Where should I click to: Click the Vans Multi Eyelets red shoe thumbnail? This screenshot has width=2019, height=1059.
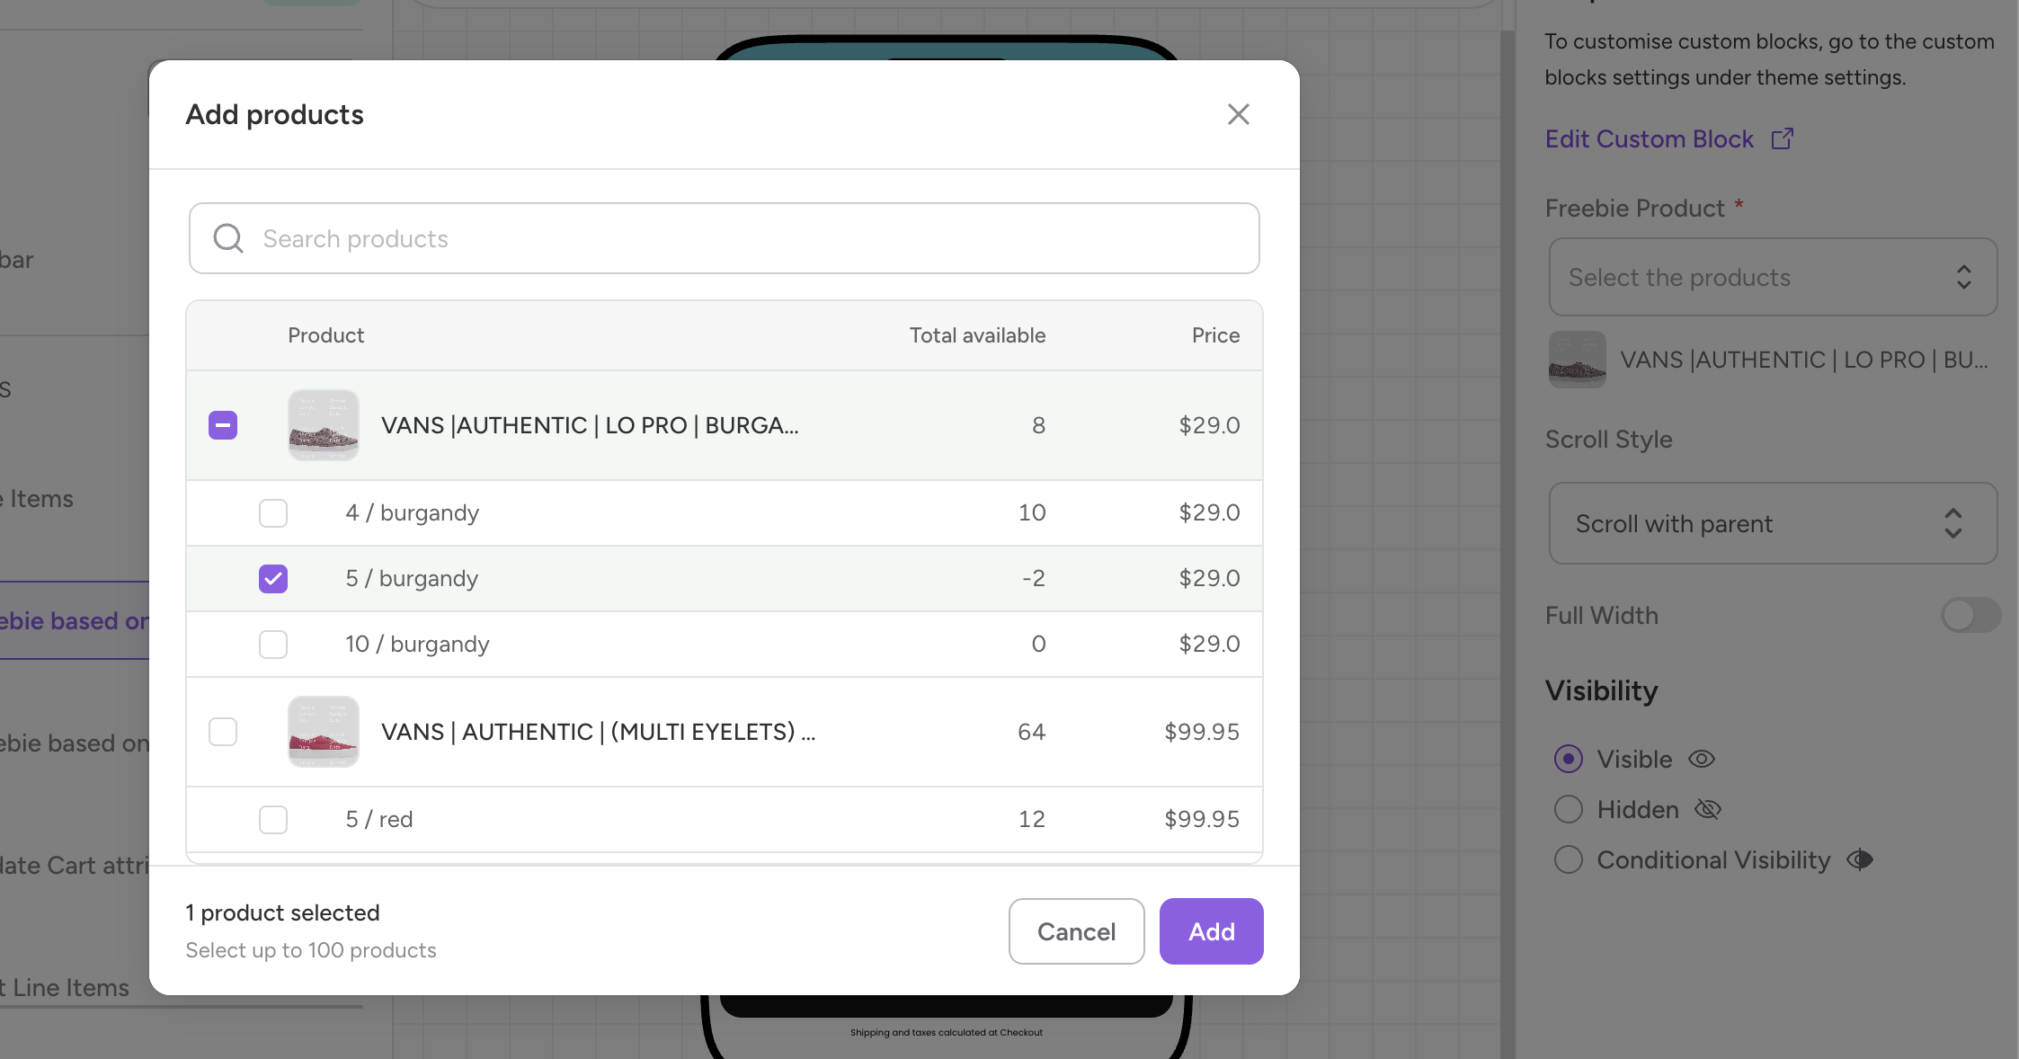point(324,732)
